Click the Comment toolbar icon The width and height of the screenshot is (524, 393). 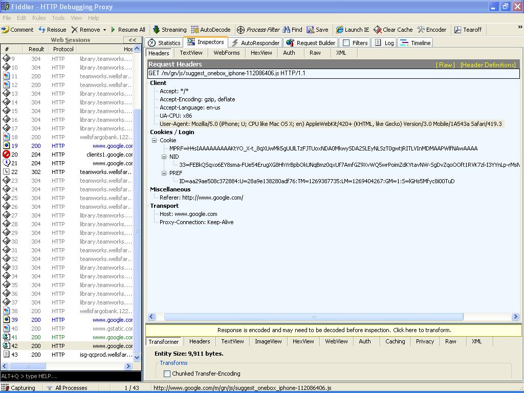click(6, 30)
